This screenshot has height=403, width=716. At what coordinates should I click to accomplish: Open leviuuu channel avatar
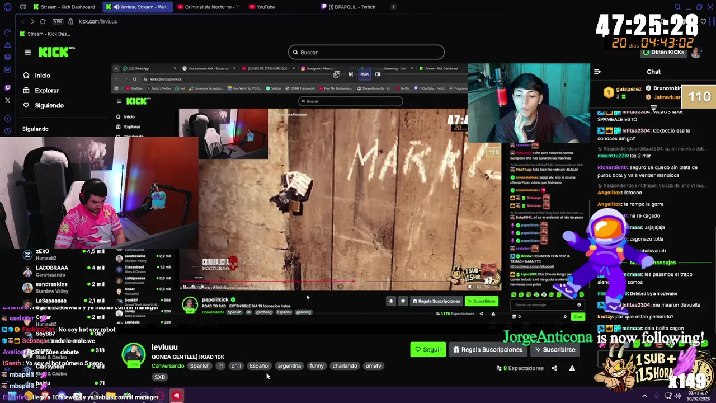[x=134, y=355]
